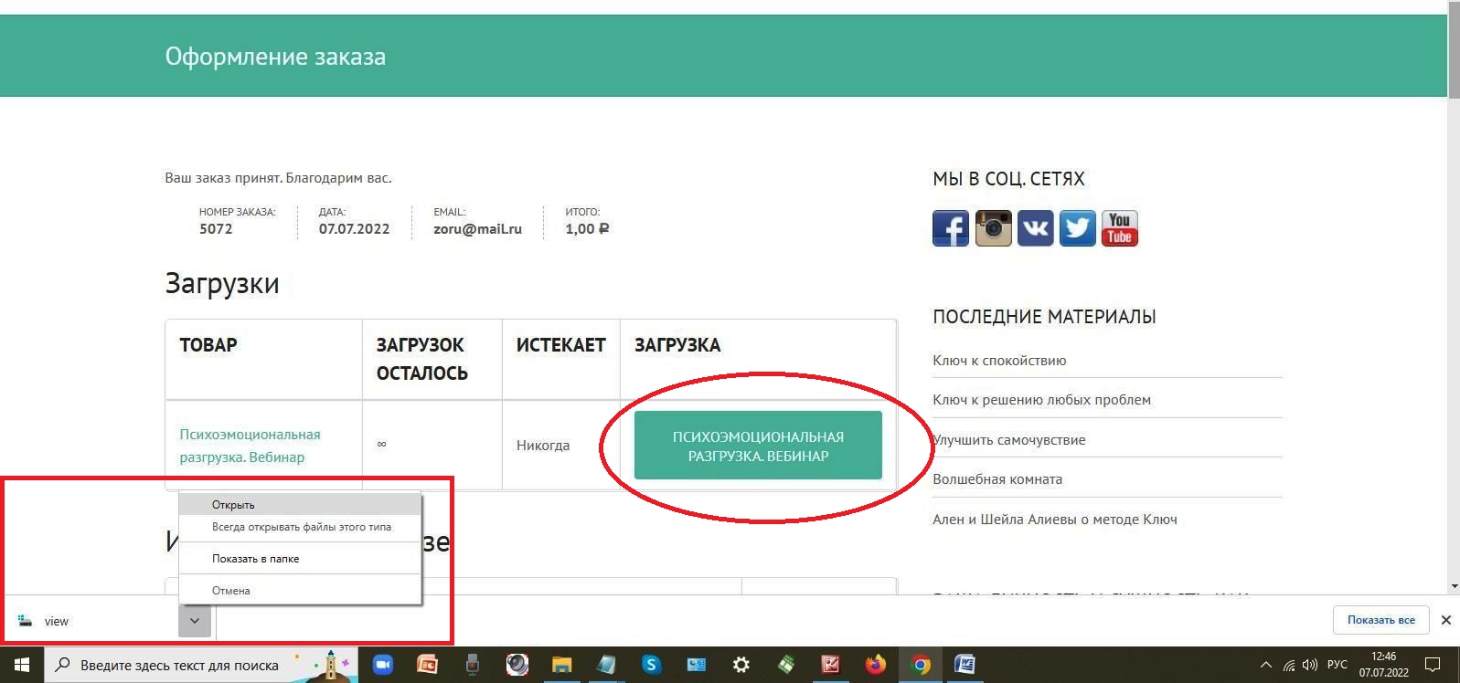Launch Skype from the taskbar
This screenshot has height=683, width=1460.
pyautogui.click(x=651, y=665)
